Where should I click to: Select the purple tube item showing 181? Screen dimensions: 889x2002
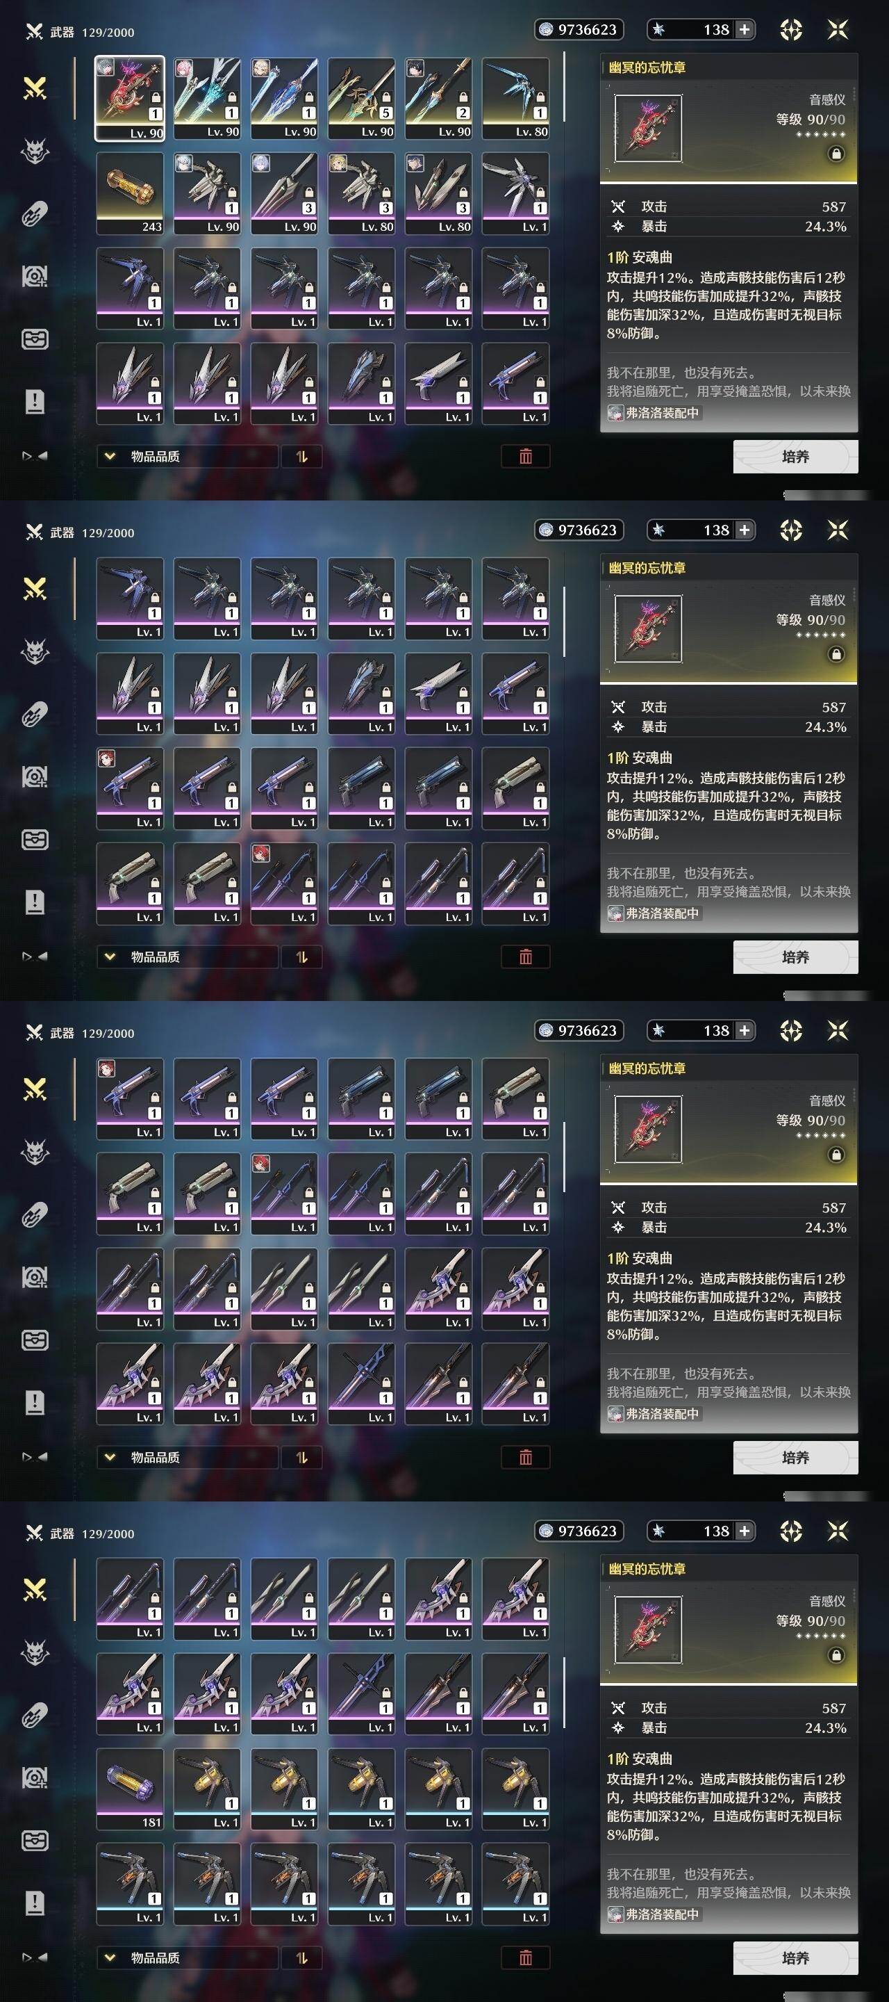pyautogui.click(x=130, y=1789)
